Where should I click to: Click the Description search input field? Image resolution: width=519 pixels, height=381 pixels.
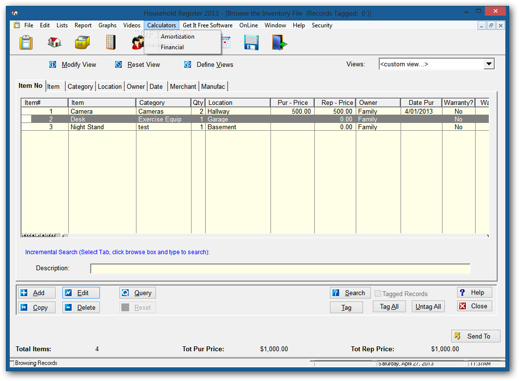pos(280,268)
